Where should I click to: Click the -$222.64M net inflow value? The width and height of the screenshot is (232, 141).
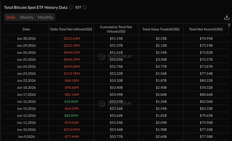(x=71, y=38)
